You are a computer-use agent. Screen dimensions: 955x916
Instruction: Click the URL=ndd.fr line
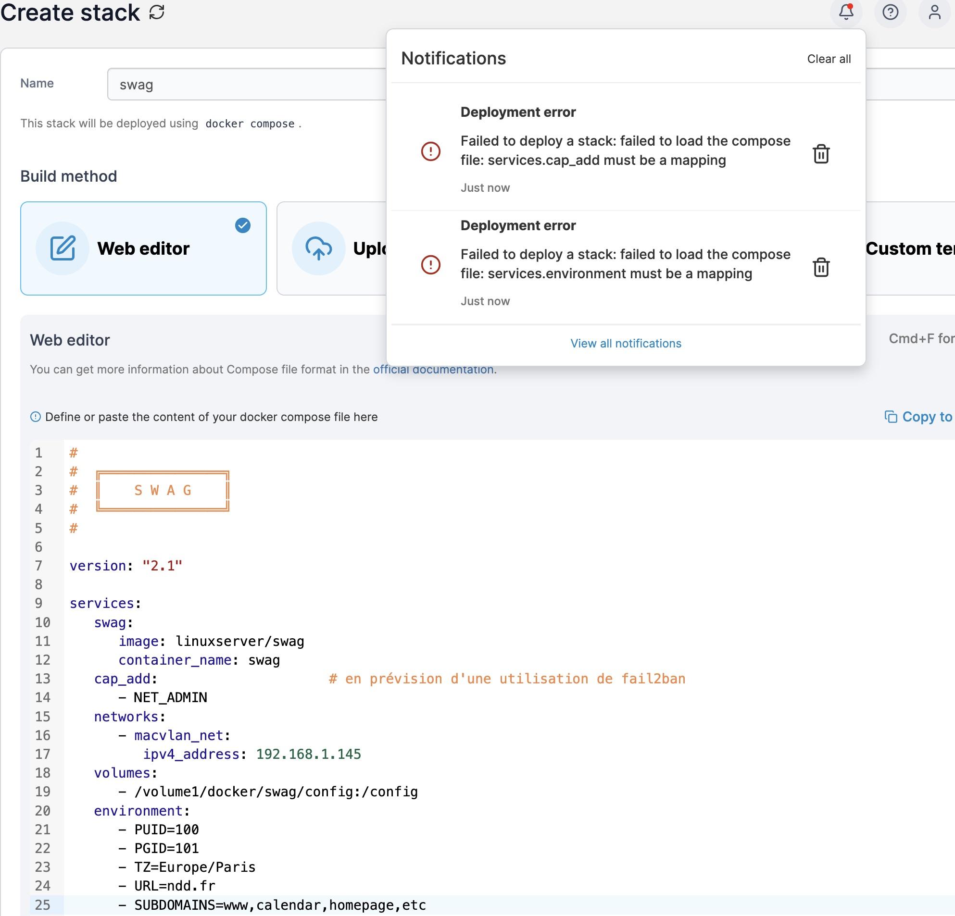pyautogui.click(x=167, y=886)
